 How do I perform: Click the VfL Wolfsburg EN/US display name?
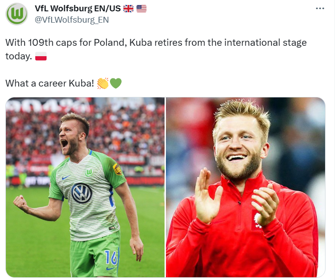coord(78,8)
